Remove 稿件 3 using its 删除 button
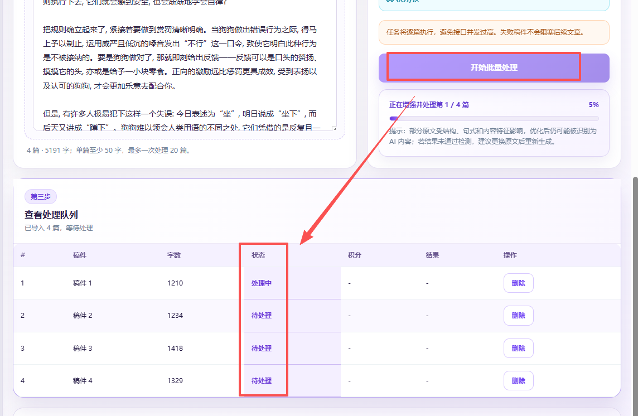Image resolution: width=638 pixels, height=416 pixels. tap(519, 348)
